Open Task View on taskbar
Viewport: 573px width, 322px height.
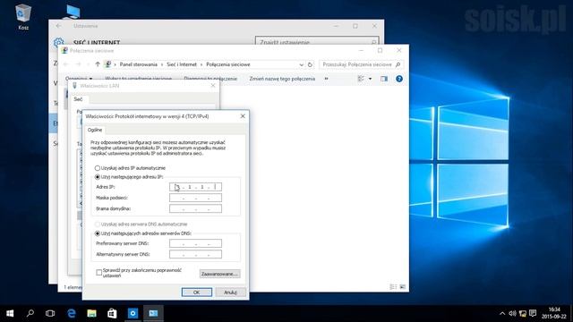point(50,313)
